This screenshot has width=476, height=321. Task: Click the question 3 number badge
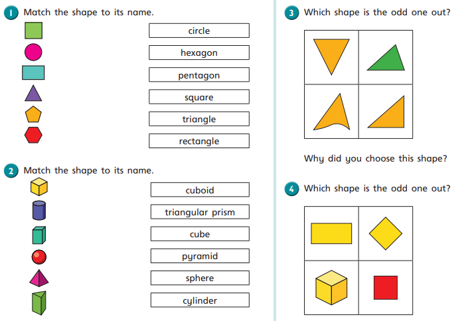pos(291,13)
